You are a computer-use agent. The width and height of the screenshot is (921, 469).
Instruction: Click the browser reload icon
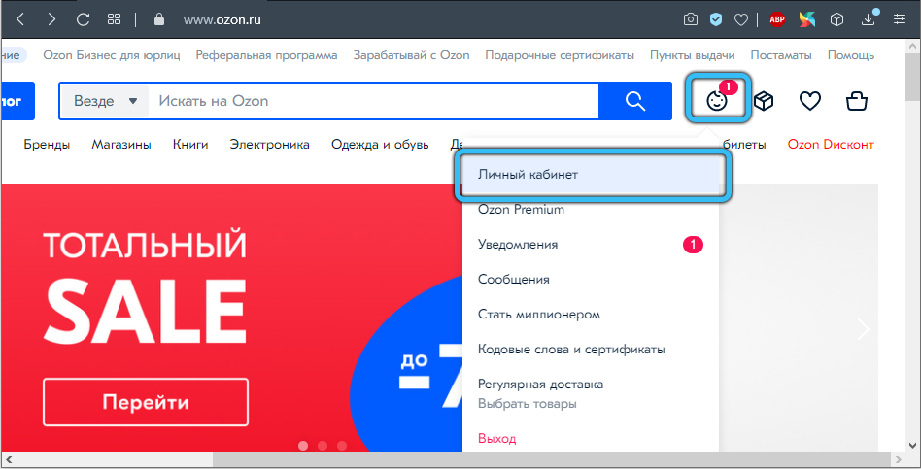83,19
